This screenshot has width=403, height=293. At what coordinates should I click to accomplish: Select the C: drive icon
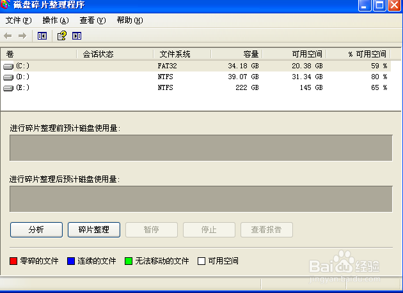8,66
